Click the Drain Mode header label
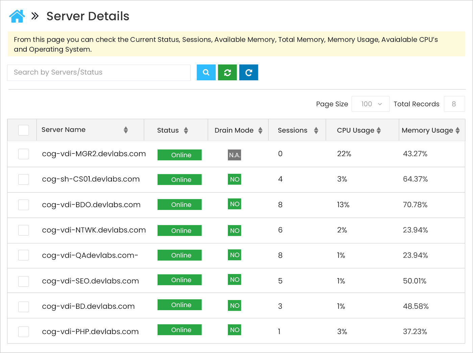The width and height of the screenshot is (473, 353). coord(234,130)
